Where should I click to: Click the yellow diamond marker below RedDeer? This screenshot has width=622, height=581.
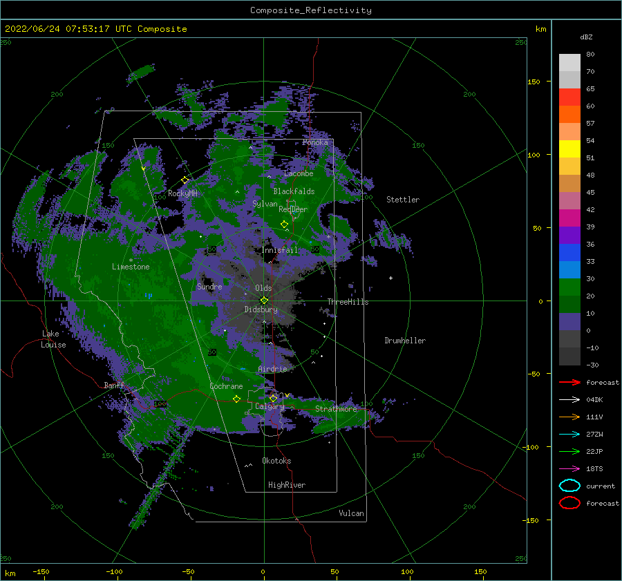(284, 225)
